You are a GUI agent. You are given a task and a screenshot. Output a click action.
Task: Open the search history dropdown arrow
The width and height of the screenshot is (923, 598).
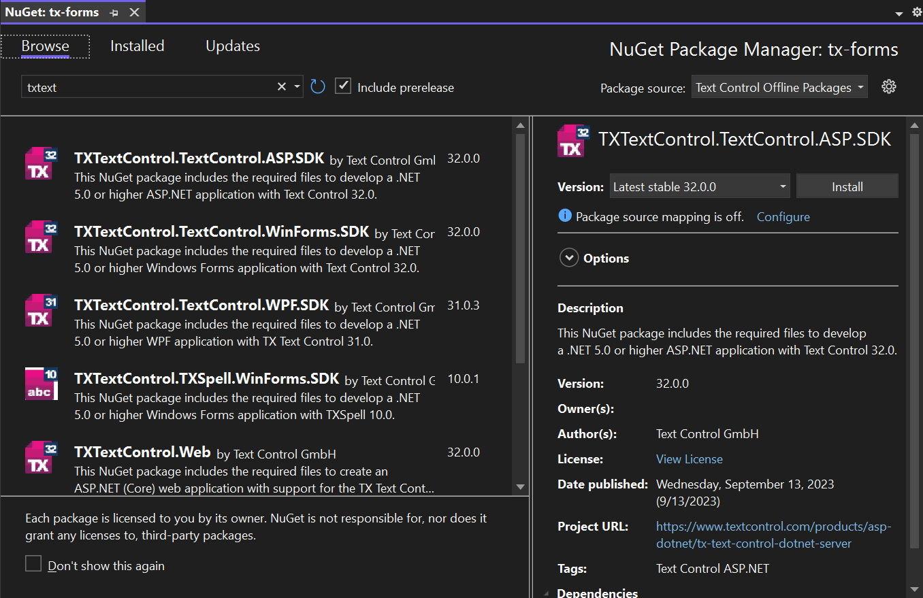coord(297,86)
